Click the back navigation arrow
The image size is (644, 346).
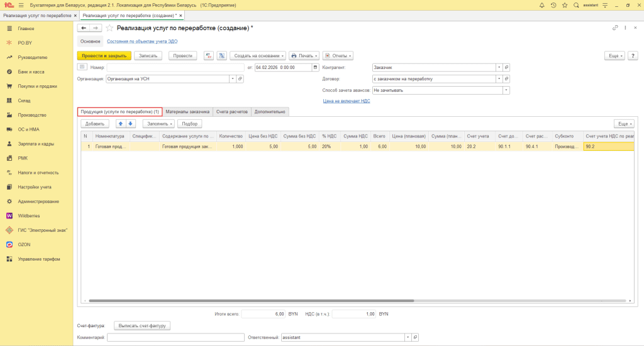tap(84, 28)
